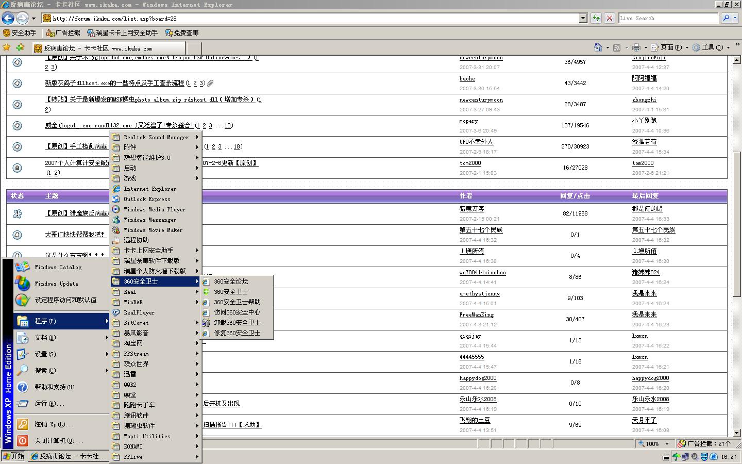Screen dimensions: 742x464
Task: Click the IE Back navigation button
Action: tap(8, 19)
